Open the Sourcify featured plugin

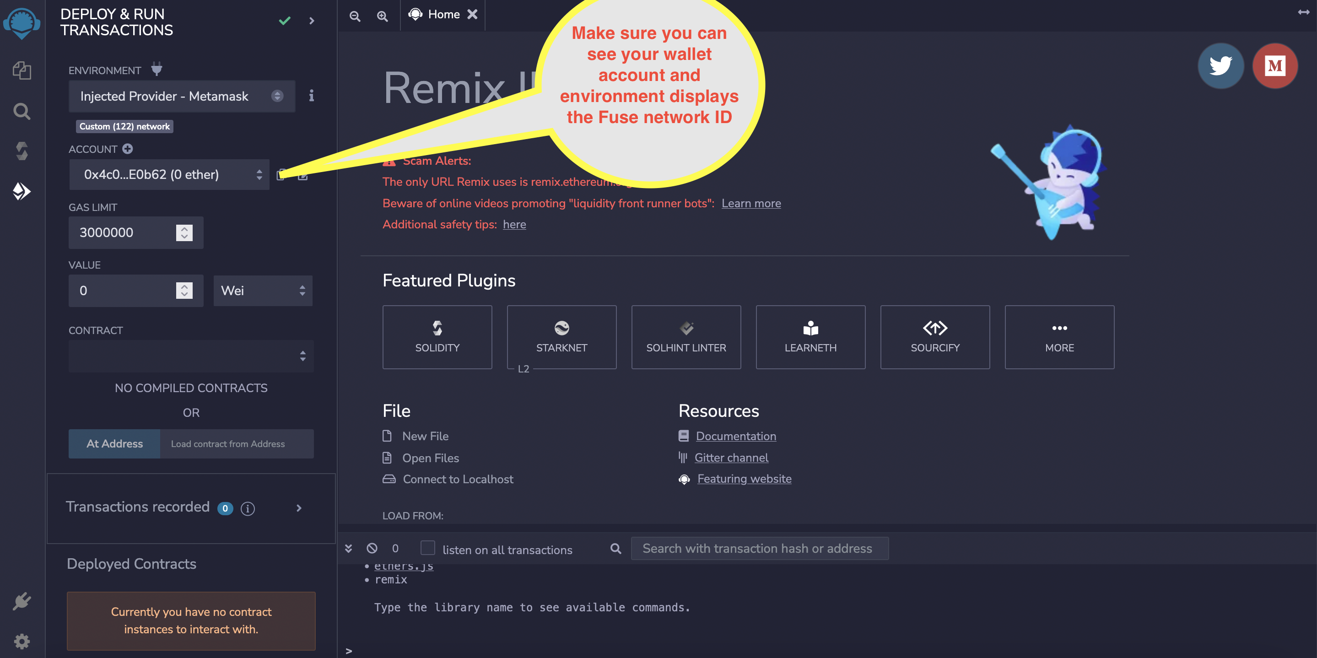click(935, 337)
